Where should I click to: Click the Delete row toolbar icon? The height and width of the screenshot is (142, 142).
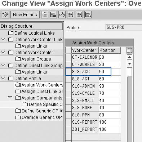tap(53, 15)
